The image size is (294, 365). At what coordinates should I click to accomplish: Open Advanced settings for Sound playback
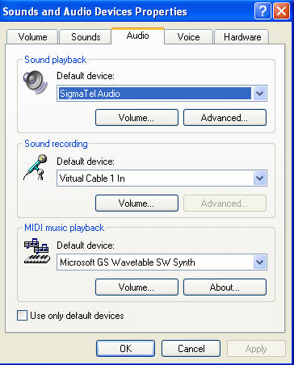point(225,118)
